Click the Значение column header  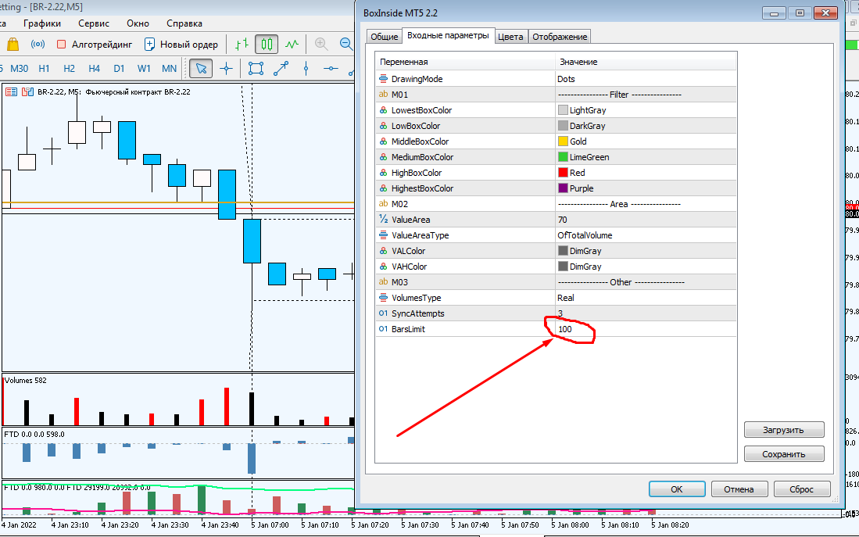tap(646, 62)
